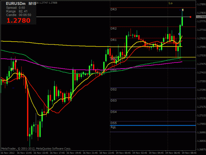Screen dimensions: 206x155
Task: Click the 1.27895 price scale label
Action: pos(201,4)
